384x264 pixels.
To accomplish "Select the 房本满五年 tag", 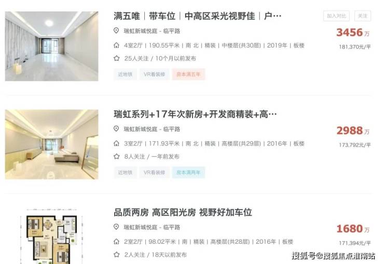I will click(x=188, y=74).
